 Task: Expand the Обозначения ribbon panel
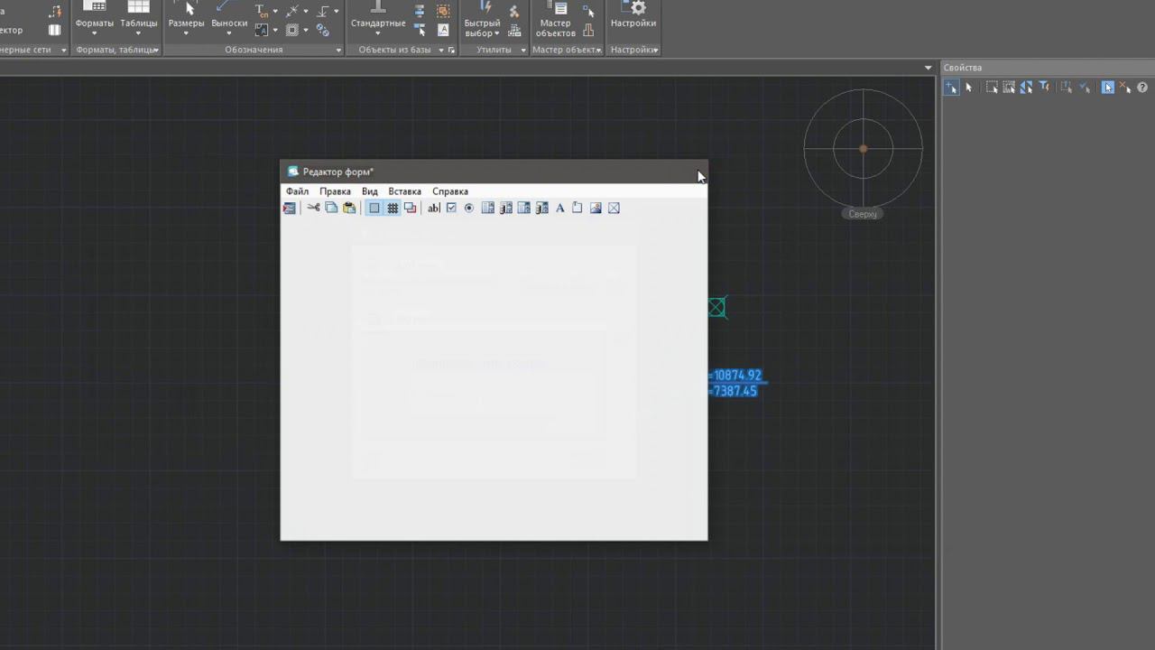coord(338,51)
